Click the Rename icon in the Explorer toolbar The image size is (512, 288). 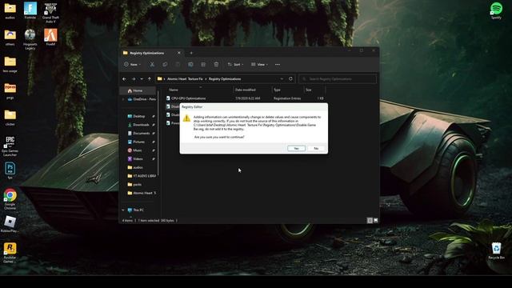click(190, 64)
